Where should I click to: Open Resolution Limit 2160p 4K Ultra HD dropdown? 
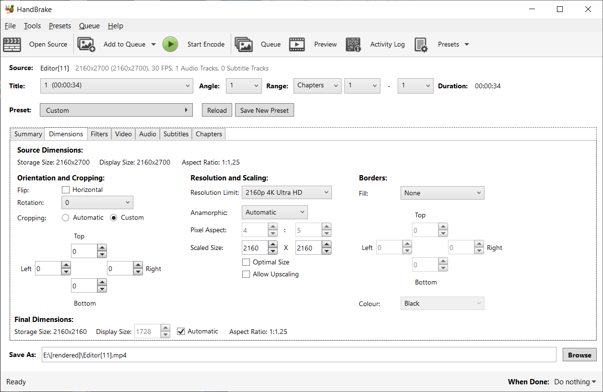tap(287, 192)
